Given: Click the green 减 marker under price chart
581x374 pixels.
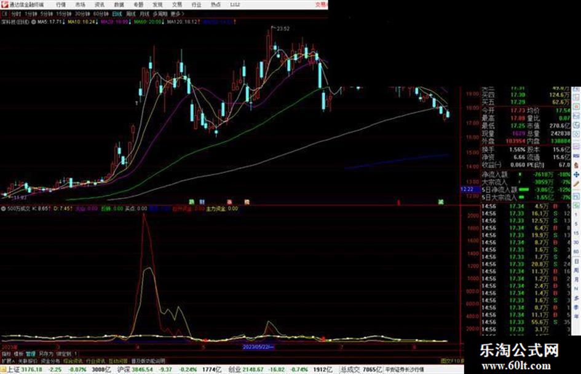Looking at the screenshot, I should click(x=441, y=202).
